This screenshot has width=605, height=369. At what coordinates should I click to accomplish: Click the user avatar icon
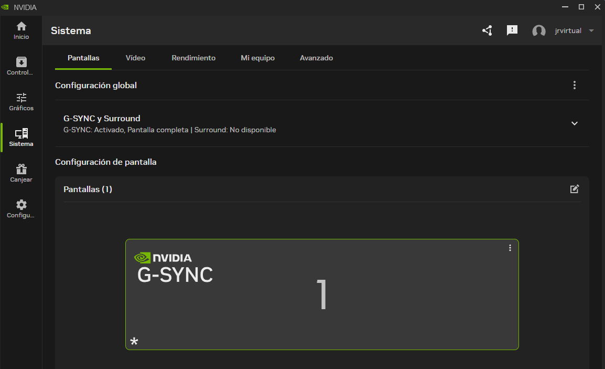tap(538, 31)
